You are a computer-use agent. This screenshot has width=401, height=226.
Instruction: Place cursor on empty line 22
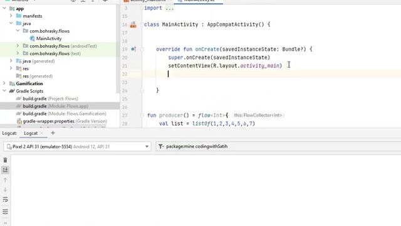coord(271,74)
